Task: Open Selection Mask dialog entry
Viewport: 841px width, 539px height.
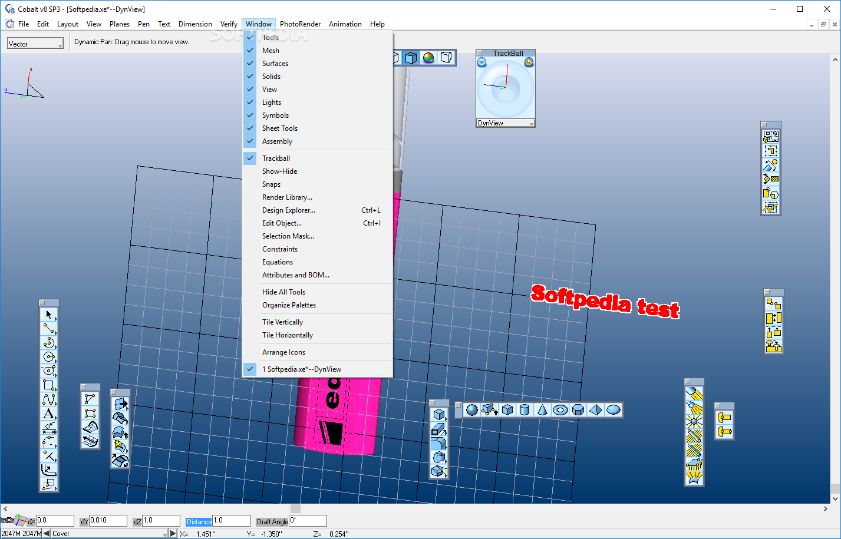Action: (317, 236)
